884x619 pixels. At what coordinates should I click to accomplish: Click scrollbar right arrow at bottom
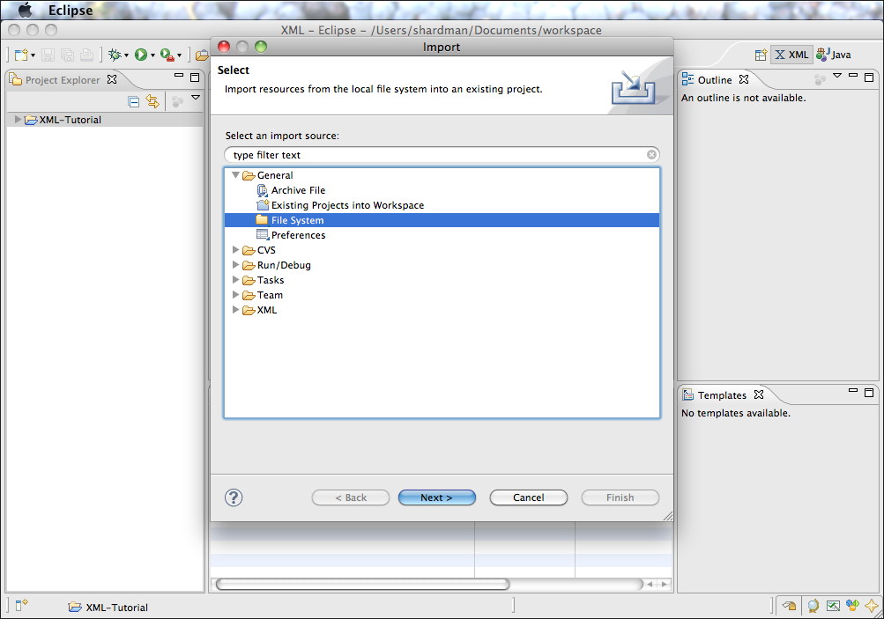[x=665, y=584]
